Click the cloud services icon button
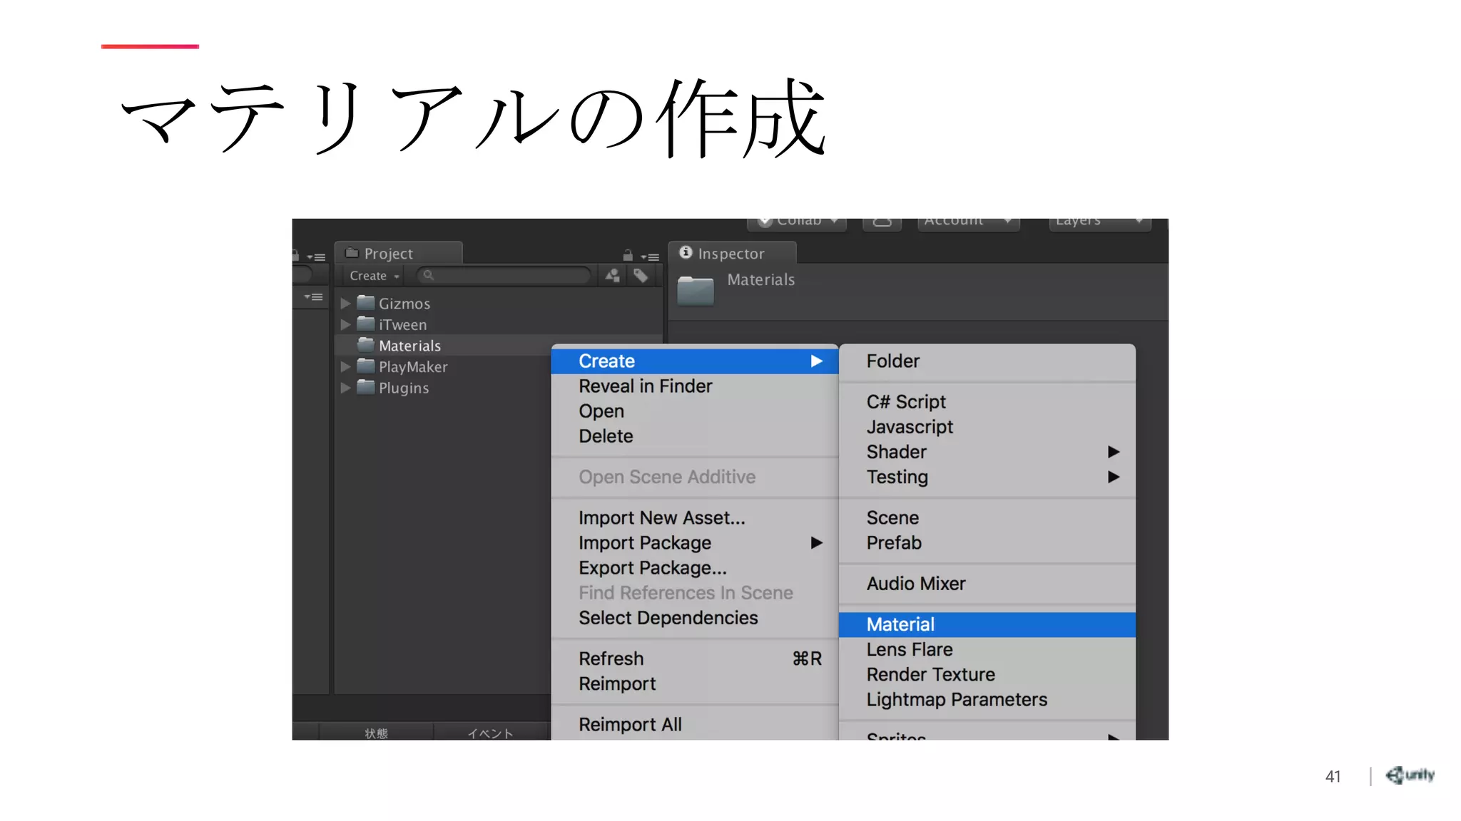 [882, 222]
